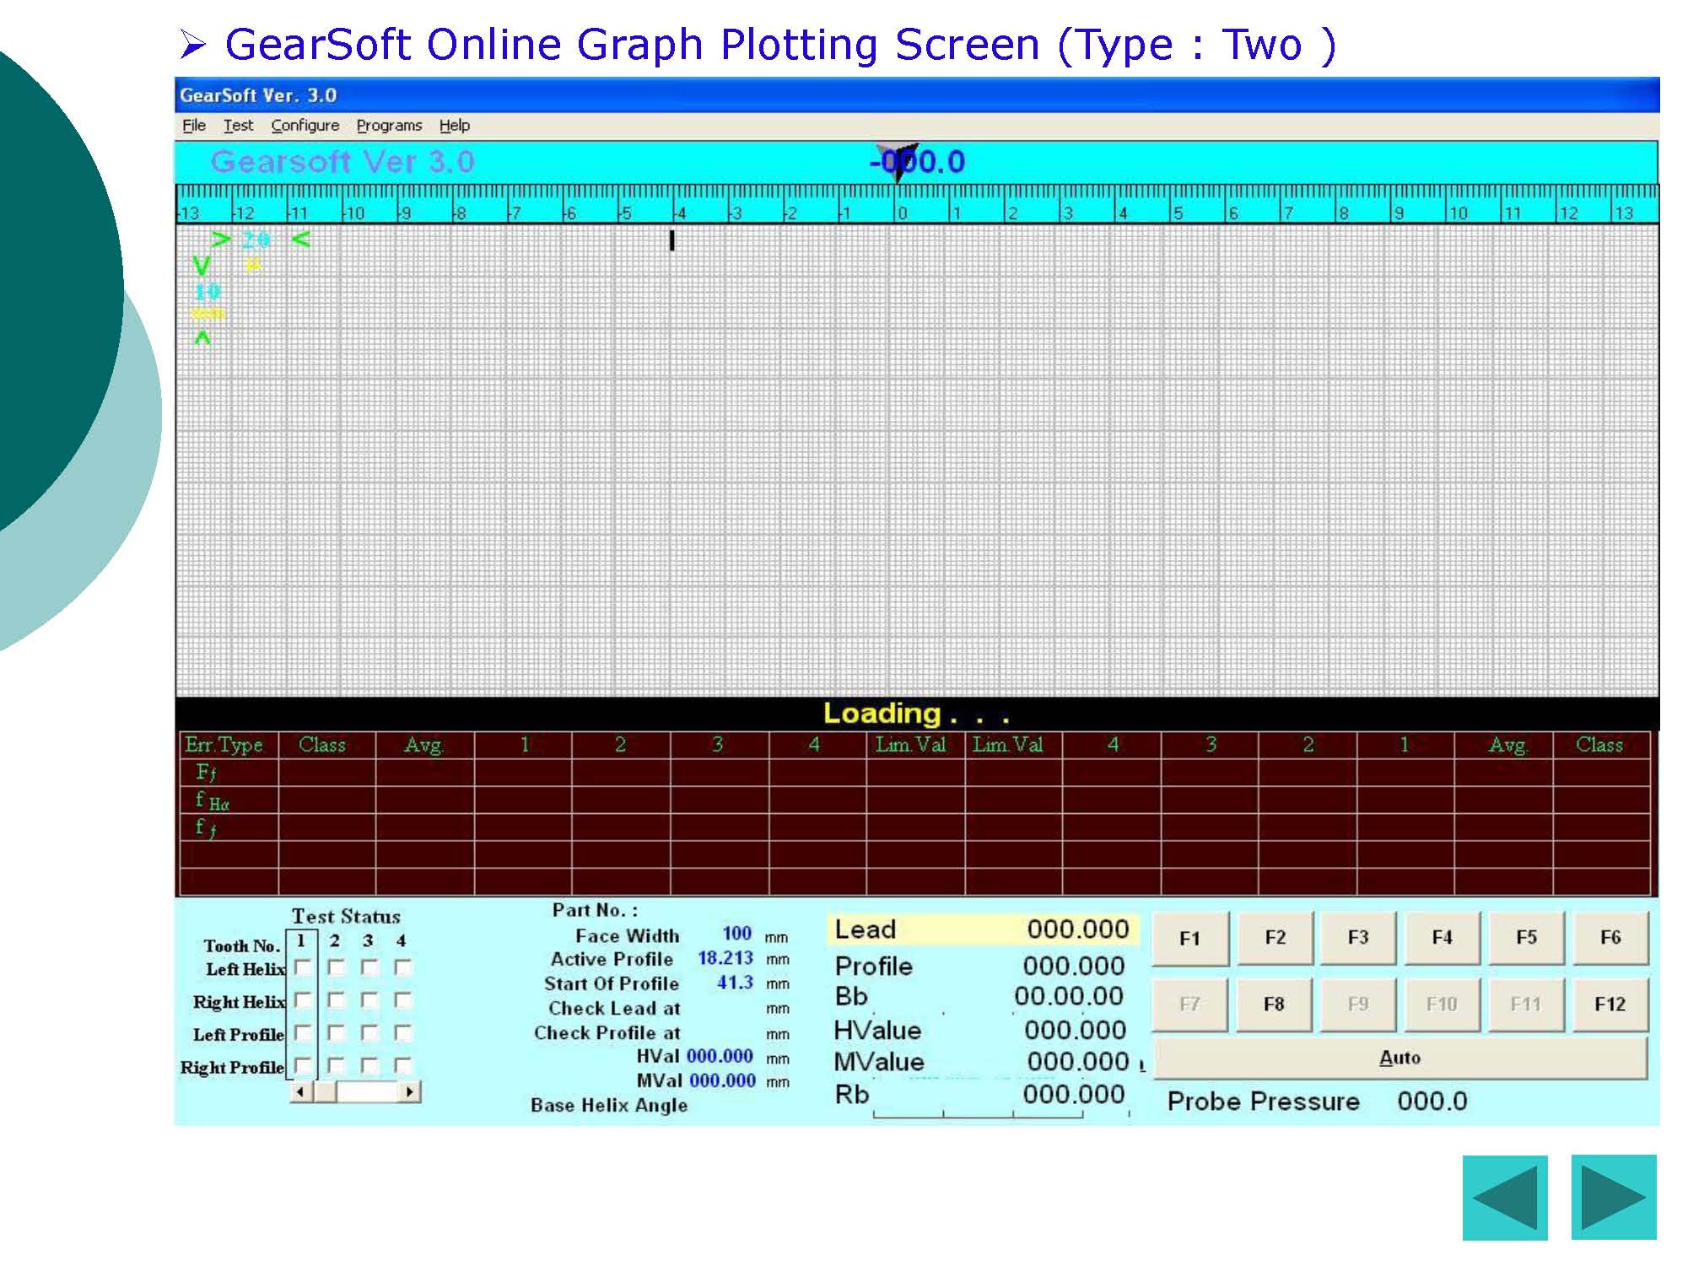Click the Lead value 000.000 field

tap(1078, 929)
